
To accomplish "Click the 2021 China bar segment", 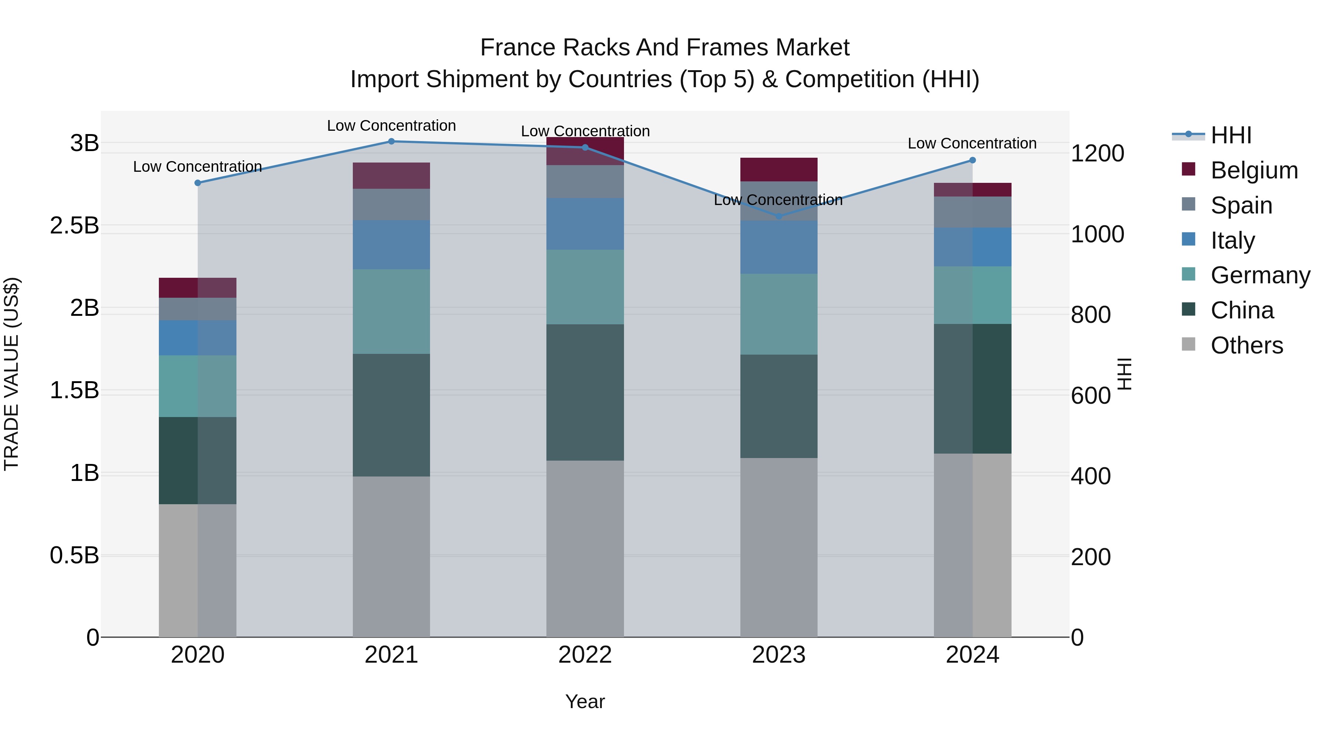I will coord(391,415).
